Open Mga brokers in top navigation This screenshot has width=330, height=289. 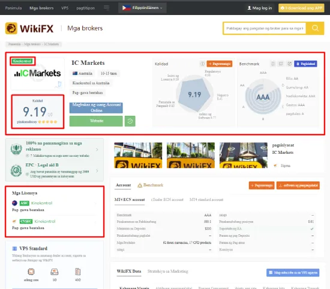[41, 8]
